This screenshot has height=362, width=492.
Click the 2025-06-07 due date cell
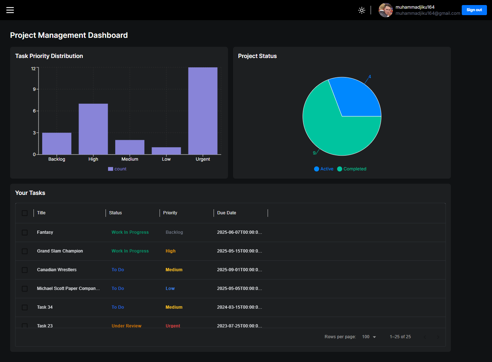pyautogui.click(x=240, y=232)
